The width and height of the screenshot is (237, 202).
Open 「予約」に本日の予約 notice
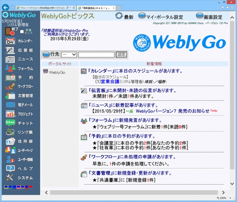(x=122, y=136)
